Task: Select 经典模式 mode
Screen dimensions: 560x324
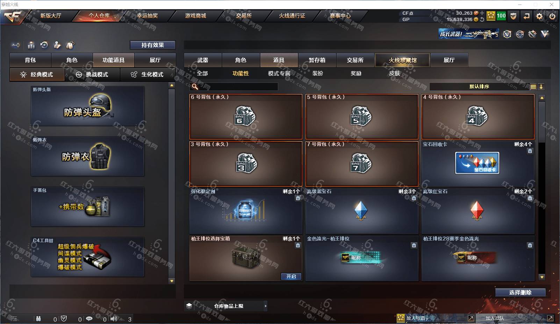Action: 37,74
